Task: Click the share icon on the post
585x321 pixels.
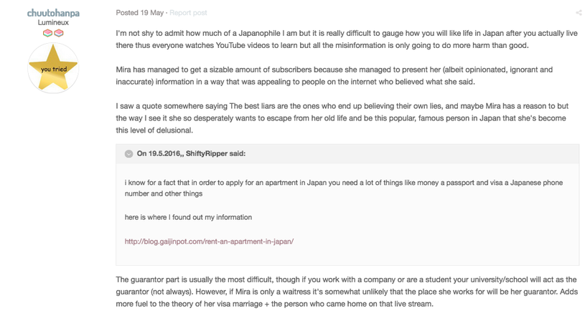Action: [578, 13]
